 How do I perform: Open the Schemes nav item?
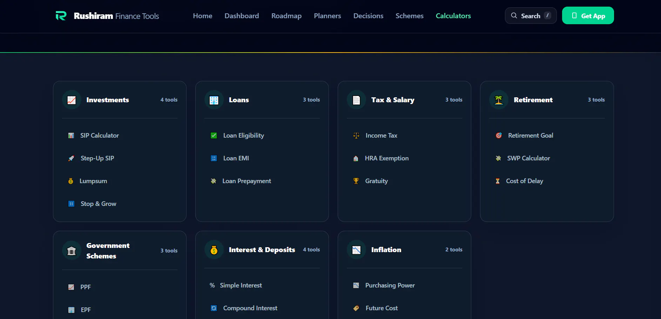[410, 16]
